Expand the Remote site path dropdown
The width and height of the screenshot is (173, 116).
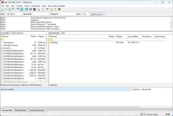[x=171, y=33]
